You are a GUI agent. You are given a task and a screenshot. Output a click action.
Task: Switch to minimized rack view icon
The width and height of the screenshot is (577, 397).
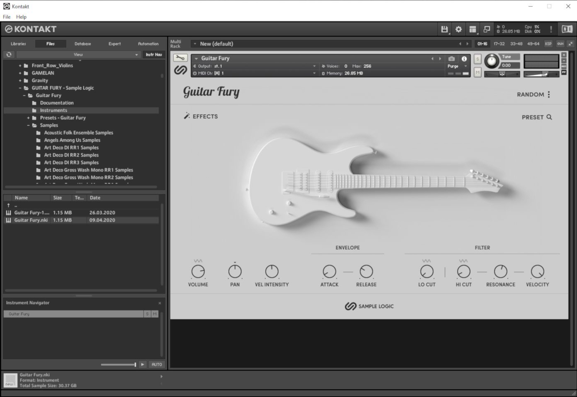[487, 29]
